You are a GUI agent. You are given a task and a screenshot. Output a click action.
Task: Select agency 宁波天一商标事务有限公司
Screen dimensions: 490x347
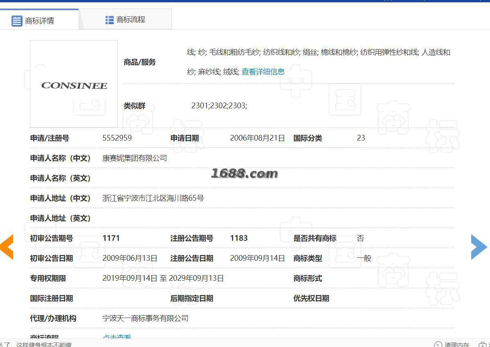pyautogui.click(x=146, y=318)
